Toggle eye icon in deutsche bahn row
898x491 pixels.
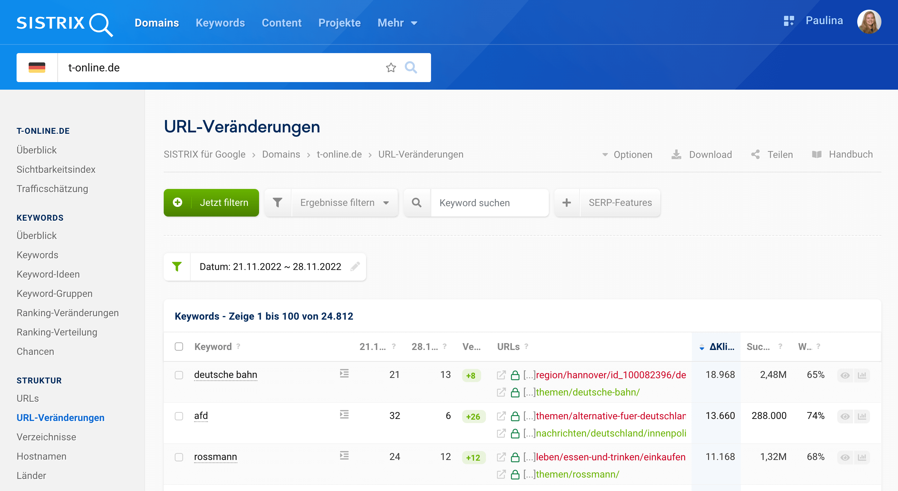(845, 375)
